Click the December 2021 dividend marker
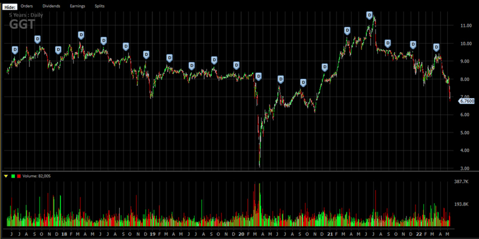Screen dimensions: 479x239 coord(413,45)
